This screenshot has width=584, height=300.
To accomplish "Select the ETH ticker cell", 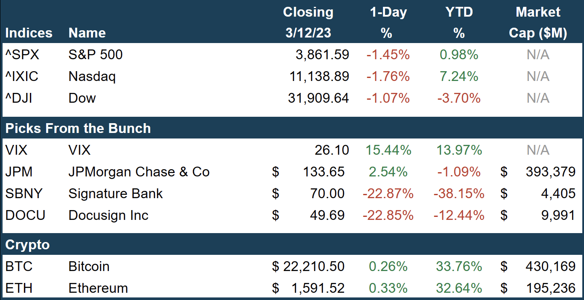I will tap(19, 288).
